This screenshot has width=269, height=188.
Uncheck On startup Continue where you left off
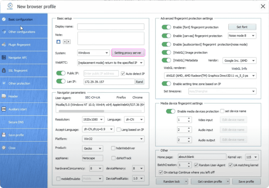(161, 172)
